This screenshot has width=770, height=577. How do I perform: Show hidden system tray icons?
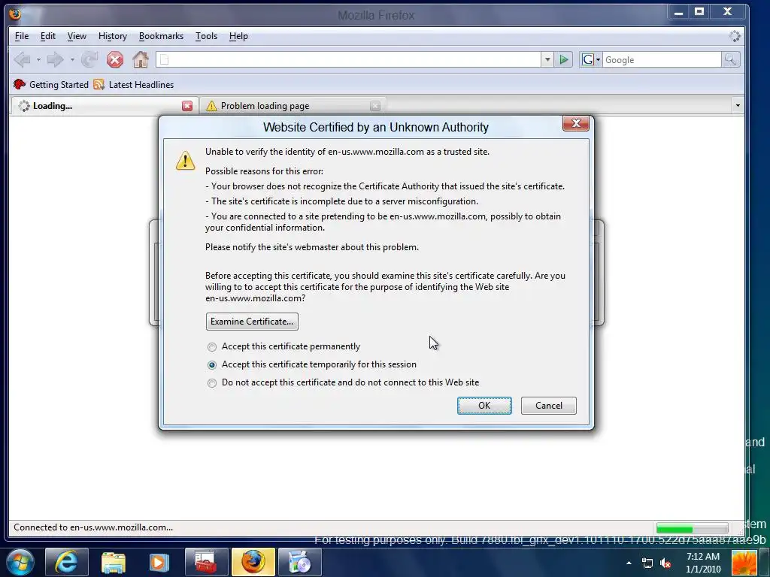tap(629, 563)
